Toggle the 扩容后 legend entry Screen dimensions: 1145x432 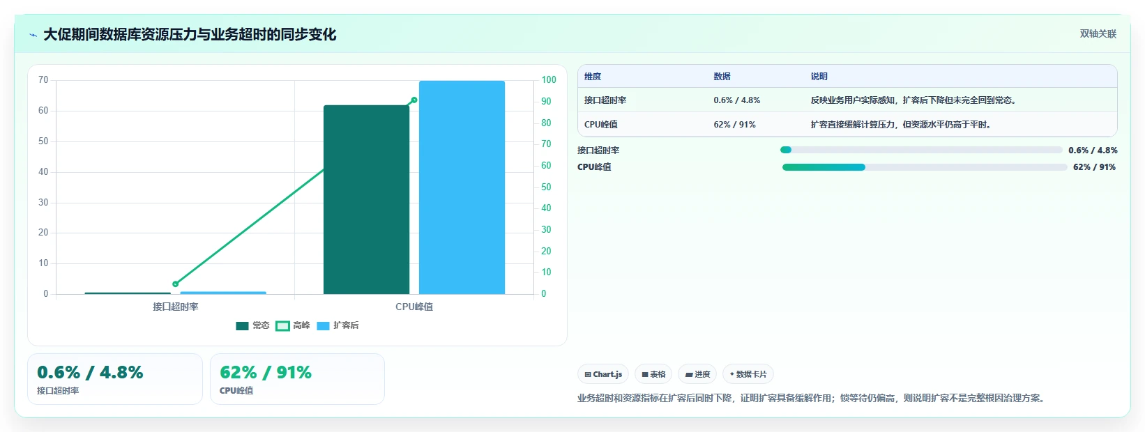coord(338,325)
